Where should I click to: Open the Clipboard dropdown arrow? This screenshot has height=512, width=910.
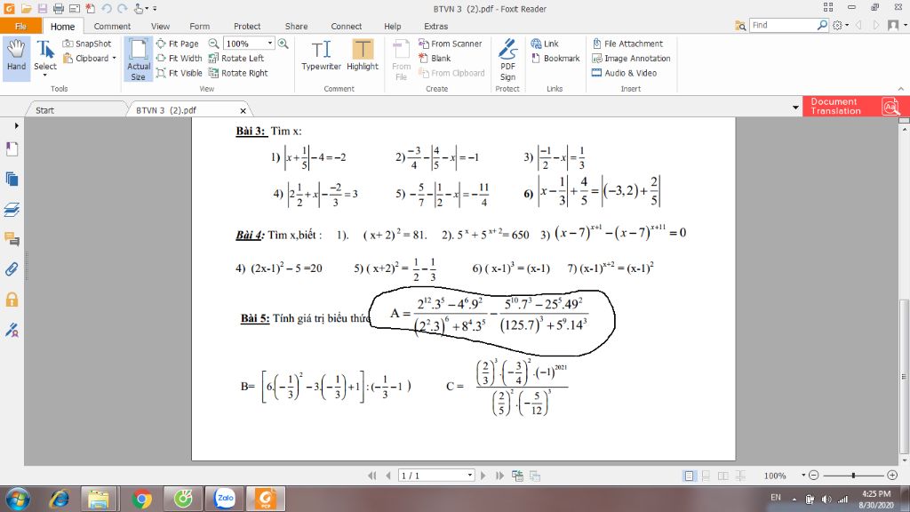pyautogui.click(x=115, y=58)
